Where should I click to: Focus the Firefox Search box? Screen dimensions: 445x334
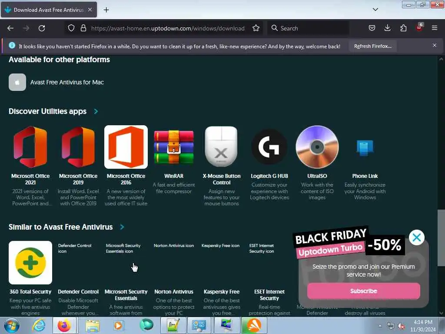tap(308, 28)
